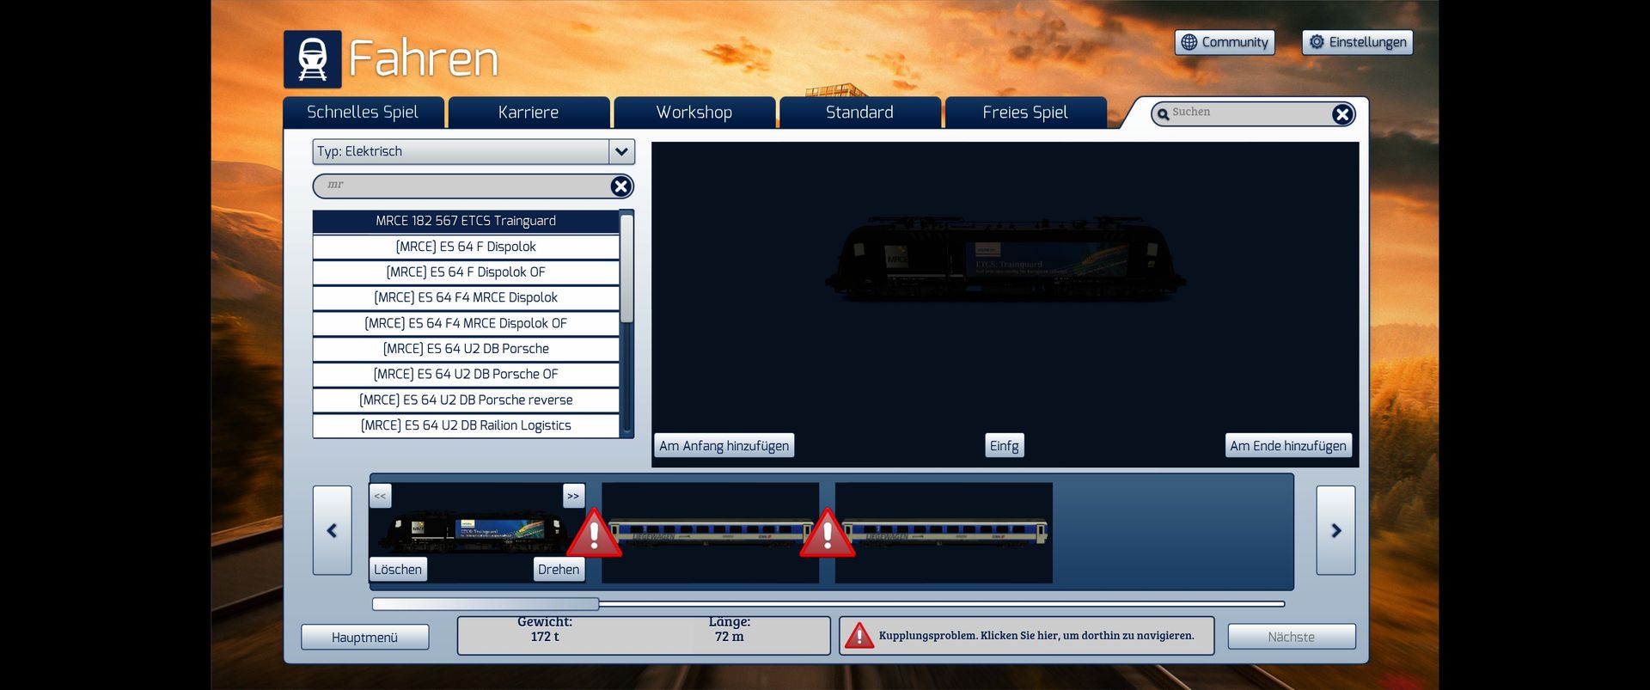Switch to the Workshop tab
Image resolution: width=1650 pixels, height=690 pixels.
(694, 113)
